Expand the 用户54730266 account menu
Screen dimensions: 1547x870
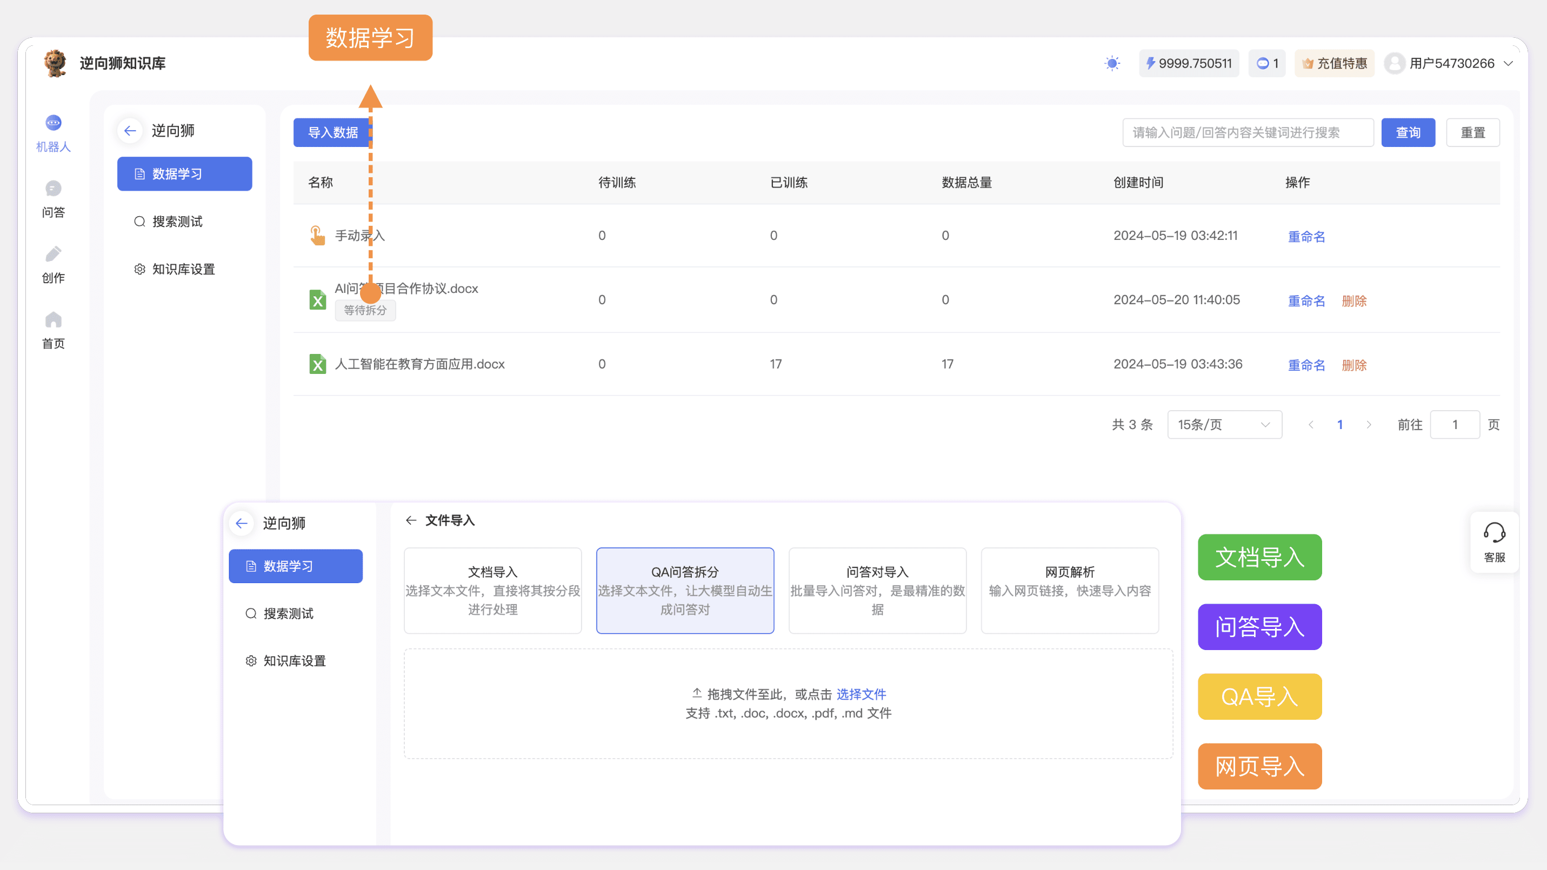1449,63
